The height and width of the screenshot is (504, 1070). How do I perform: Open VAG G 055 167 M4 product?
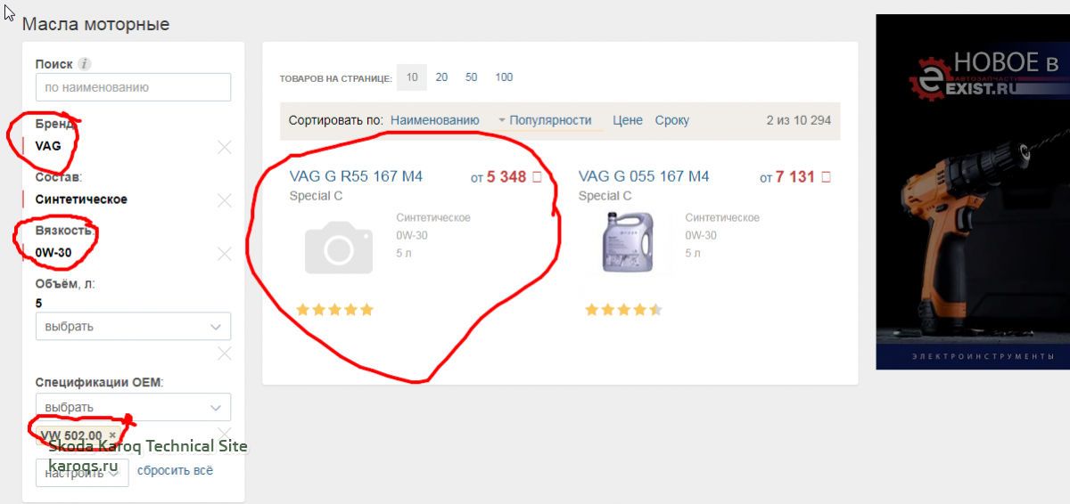(644, 176)
